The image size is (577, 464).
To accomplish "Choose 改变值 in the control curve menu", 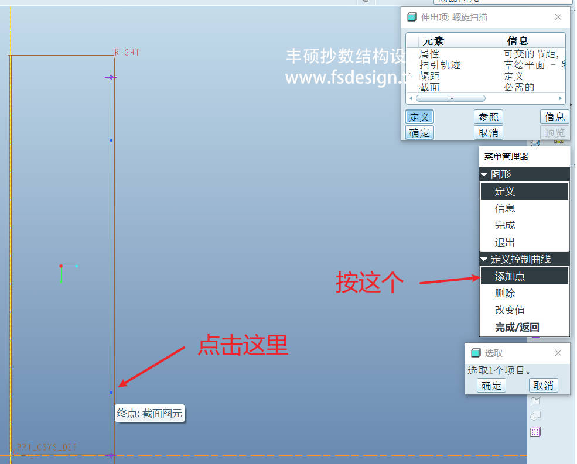I will 510,310.
